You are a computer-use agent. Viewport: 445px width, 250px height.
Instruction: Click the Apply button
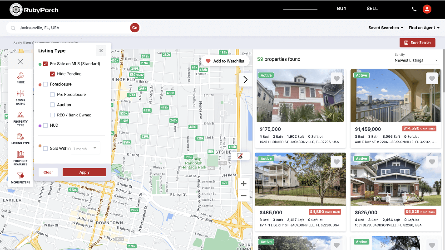click(84, 172)
